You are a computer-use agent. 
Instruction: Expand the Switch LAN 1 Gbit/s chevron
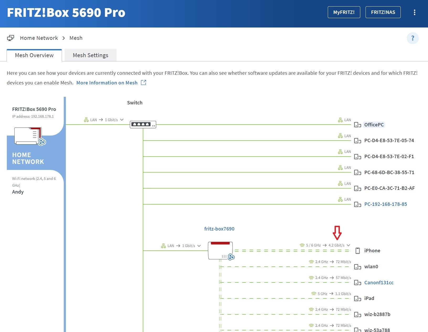pos(122,120)
